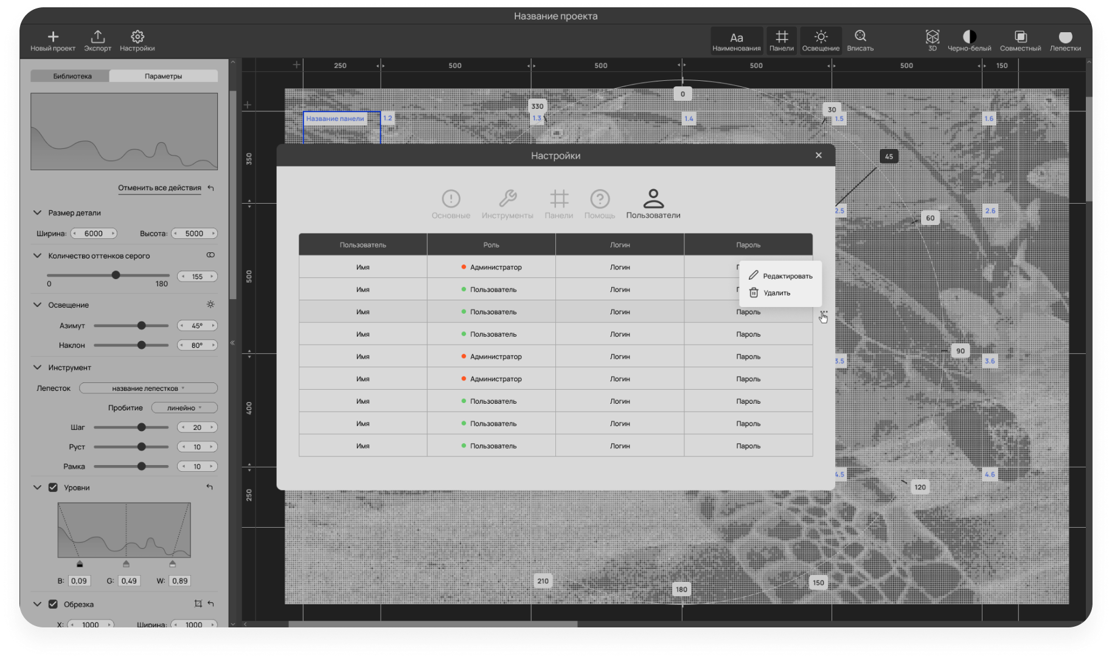This screenshot has height=659, width=1112.
Task: Toggle the Наименования labels display button
Action: tap(736, 41)
